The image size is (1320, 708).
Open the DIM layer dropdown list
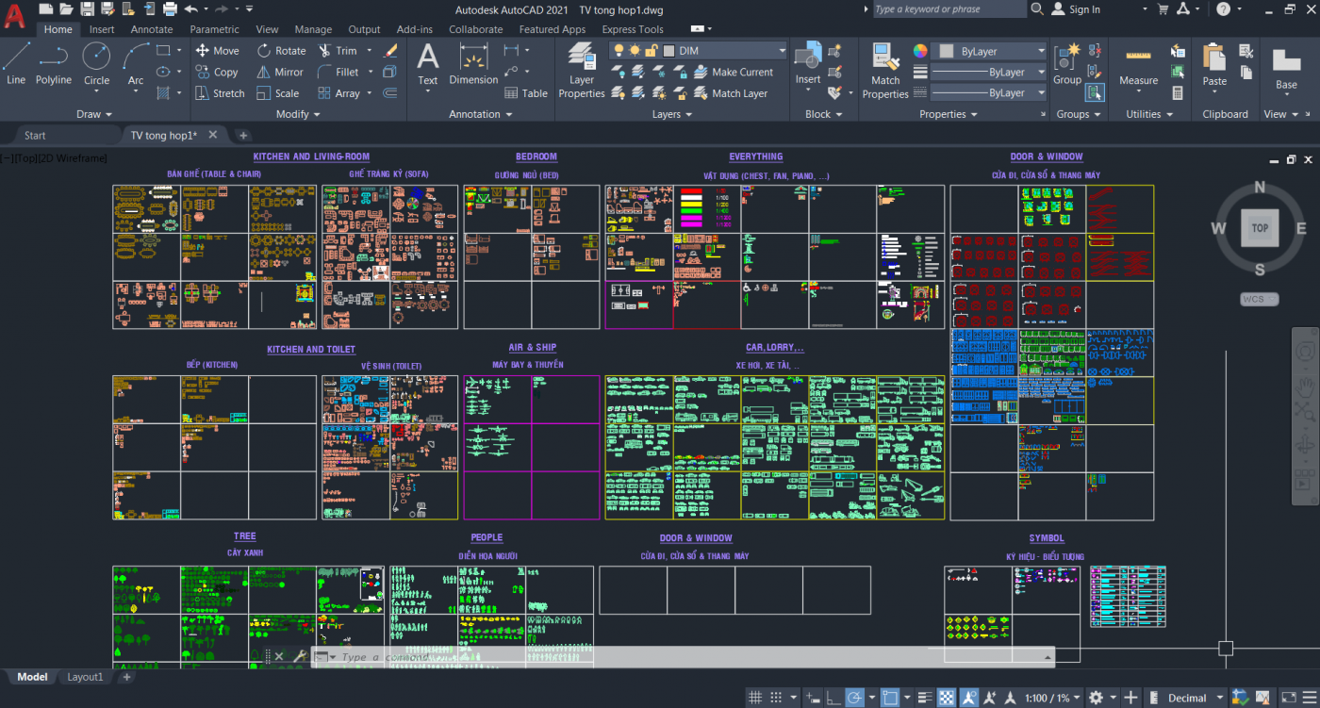pyautogui.click(x=782, y=51)
